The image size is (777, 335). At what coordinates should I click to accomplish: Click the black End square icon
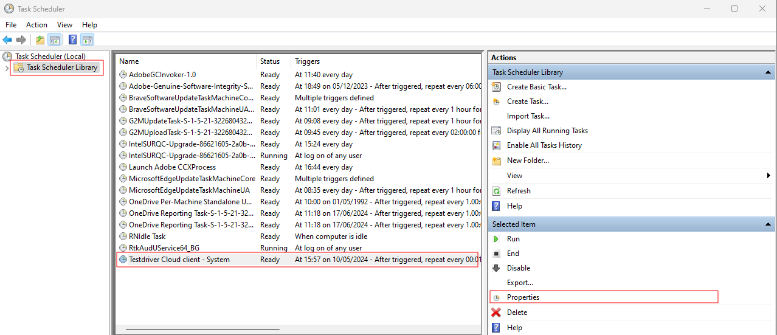[497, 254]
